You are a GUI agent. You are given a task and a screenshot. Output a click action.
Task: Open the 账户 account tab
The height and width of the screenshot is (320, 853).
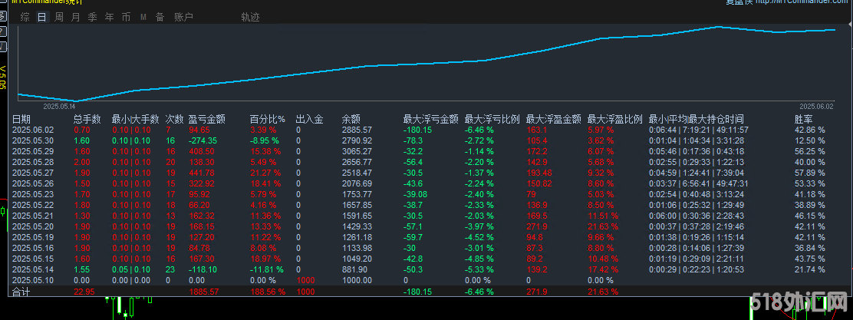click(184, 18)
